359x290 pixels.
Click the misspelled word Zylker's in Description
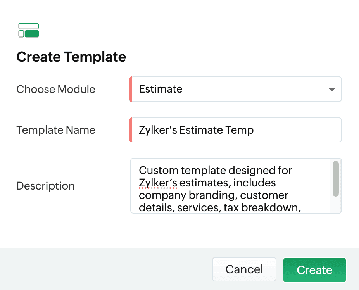pos(158,183)
